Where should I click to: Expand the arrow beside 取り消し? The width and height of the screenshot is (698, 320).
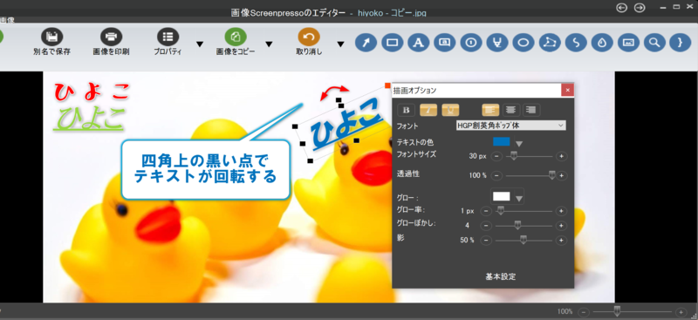(x=340, y=44)
